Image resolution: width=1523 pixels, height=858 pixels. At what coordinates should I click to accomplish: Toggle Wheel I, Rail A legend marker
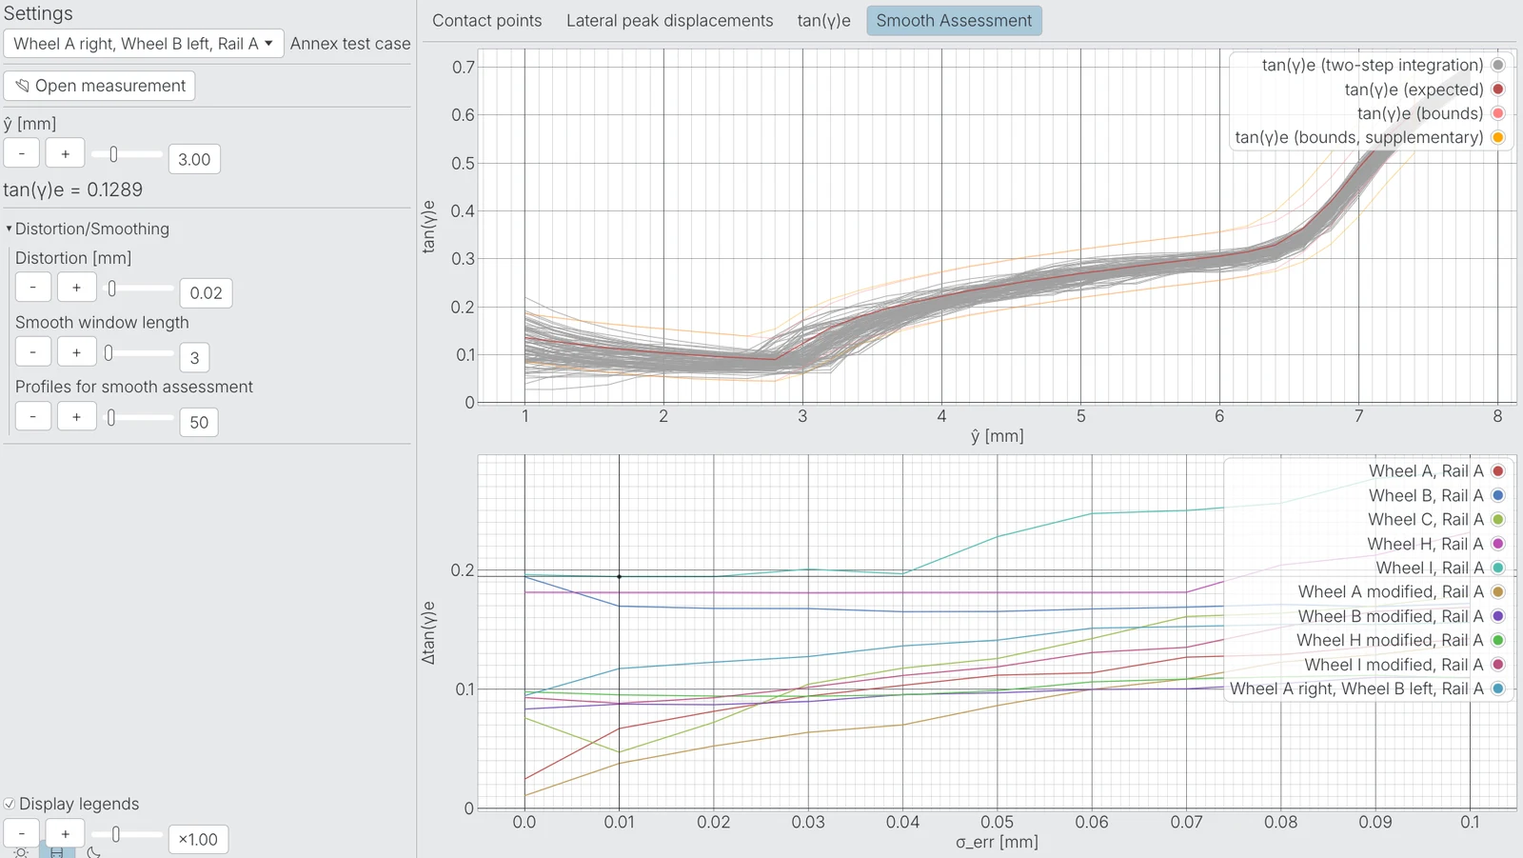pyautogui.click(x=1497, y=568)
